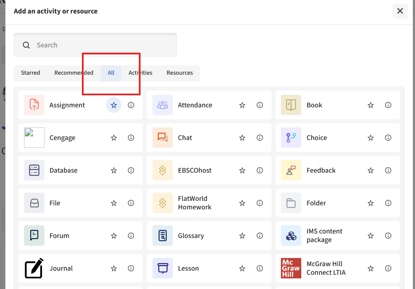Pick the Choice activity icon

point(291,138)
